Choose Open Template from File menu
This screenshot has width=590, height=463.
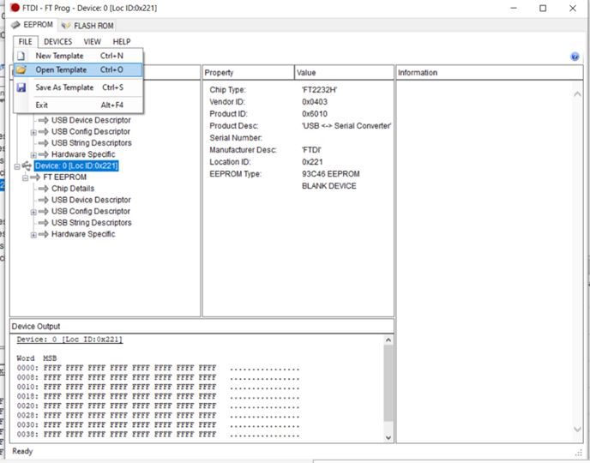coord(78,69)
